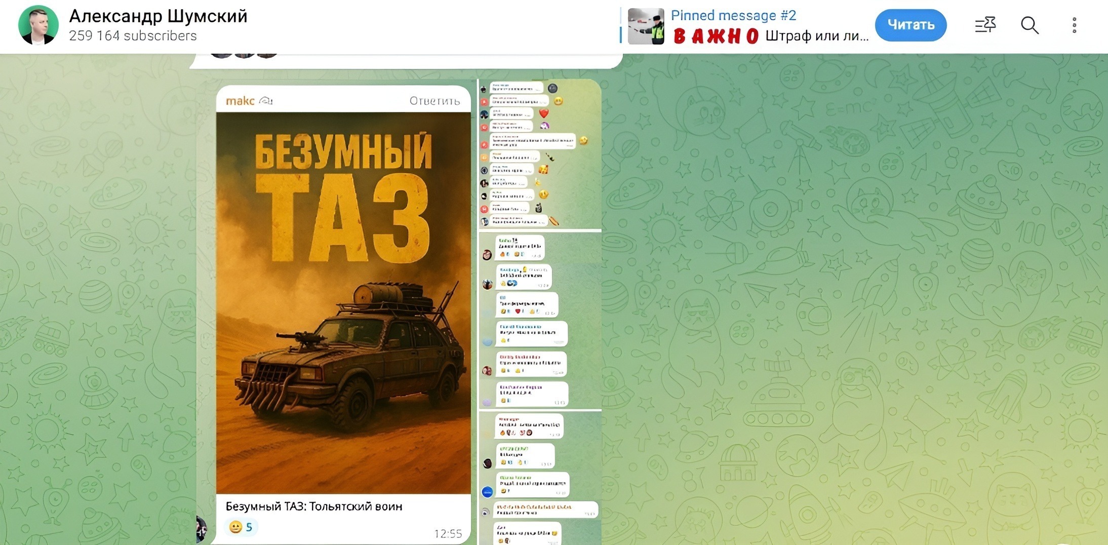Screen dimensions: 1108x545
Task: Open the three-dot more options menu
Action: click(x=1074, y=25)
